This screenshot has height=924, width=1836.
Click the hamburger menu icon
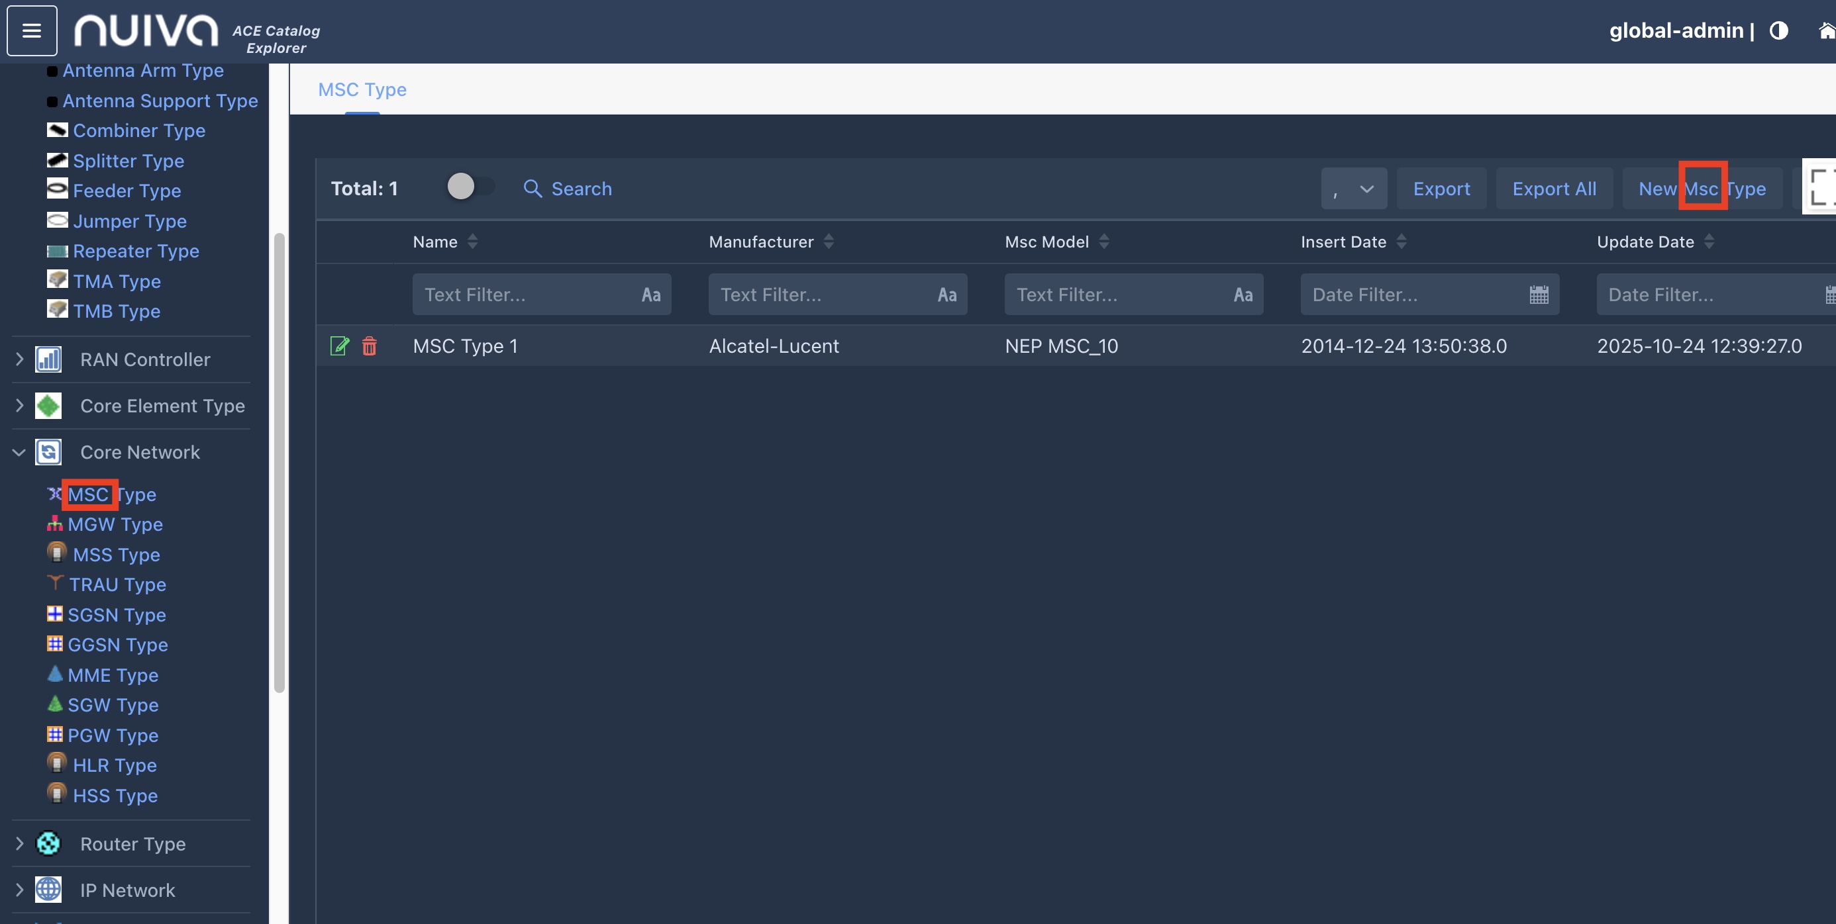(31, 30)
